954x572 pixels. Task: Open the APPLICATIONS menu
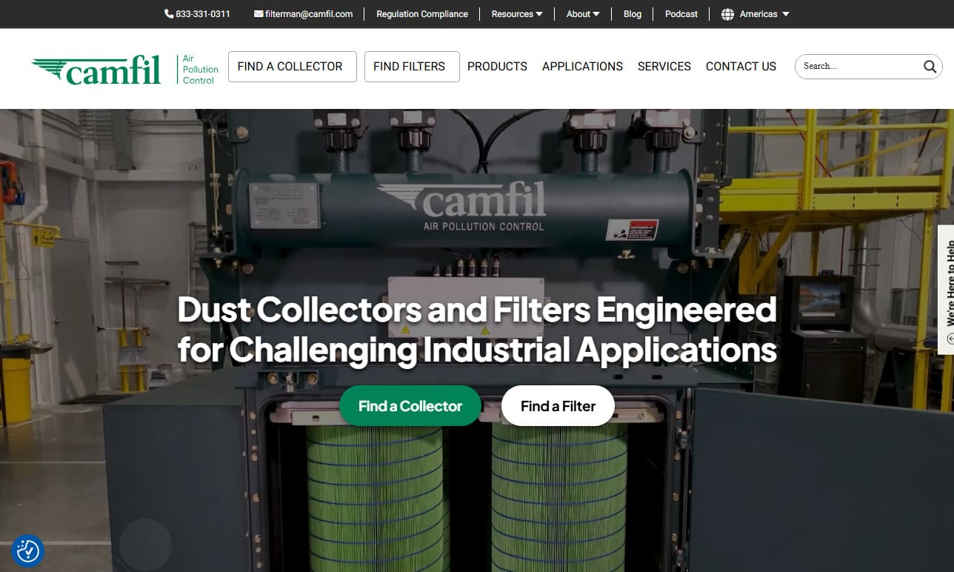click(x=582, y=67)
